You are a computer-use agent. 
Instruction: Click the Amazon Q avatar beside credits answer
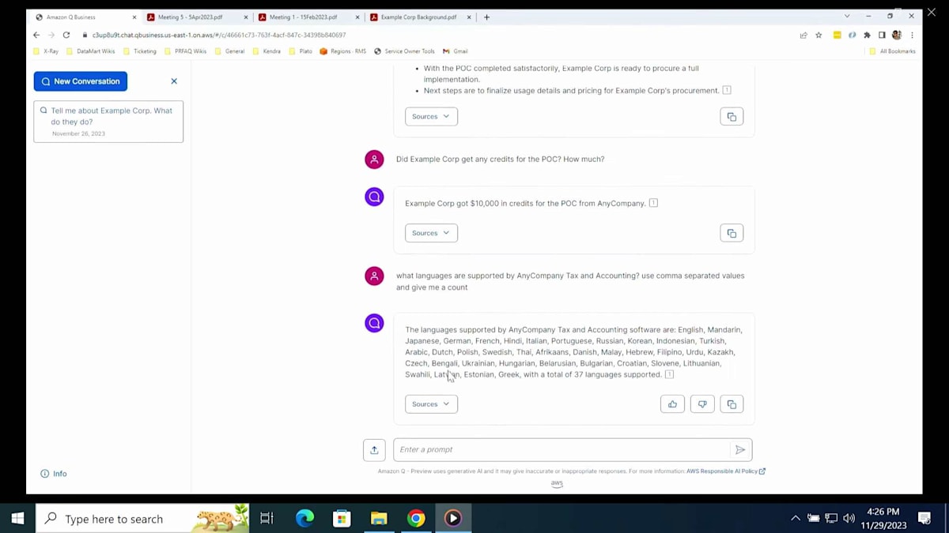[374, 197]
